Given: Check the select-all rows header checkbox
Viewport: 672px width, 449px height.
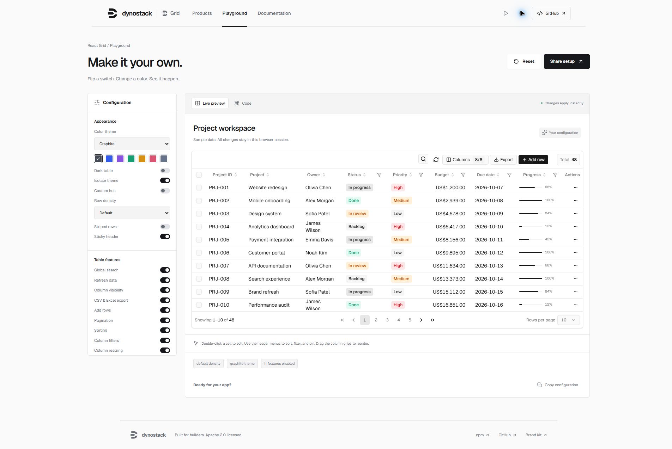Looking at the screenshot, I should click(x=199, y=175).
